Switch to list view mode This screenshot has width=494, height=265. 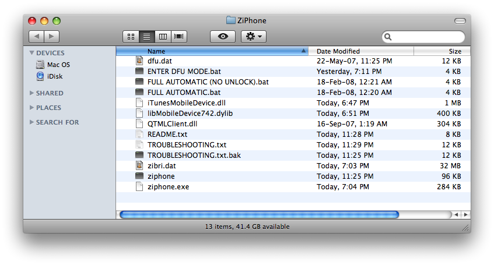(x=147, y=37)
